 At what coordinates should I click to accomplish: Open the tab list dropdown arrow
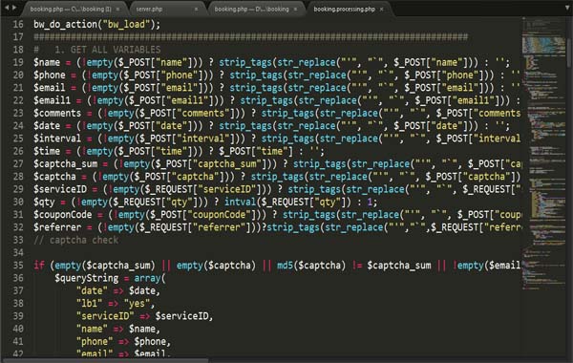[567, 8]
